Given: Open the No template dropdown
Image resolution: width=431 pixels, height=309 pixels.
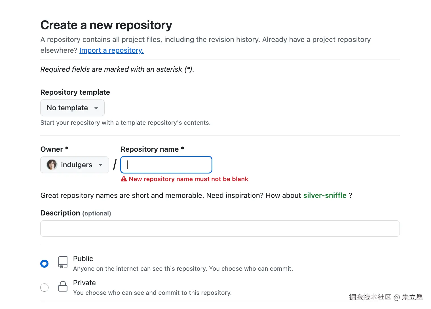Looking at the screenshot, I should [72, 108].
